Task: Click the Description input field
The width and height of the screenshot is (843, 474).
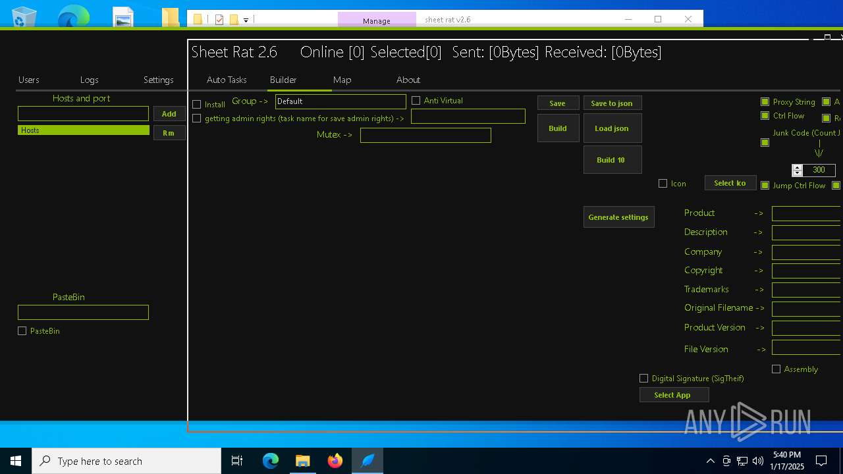Action: click(807, 232)
